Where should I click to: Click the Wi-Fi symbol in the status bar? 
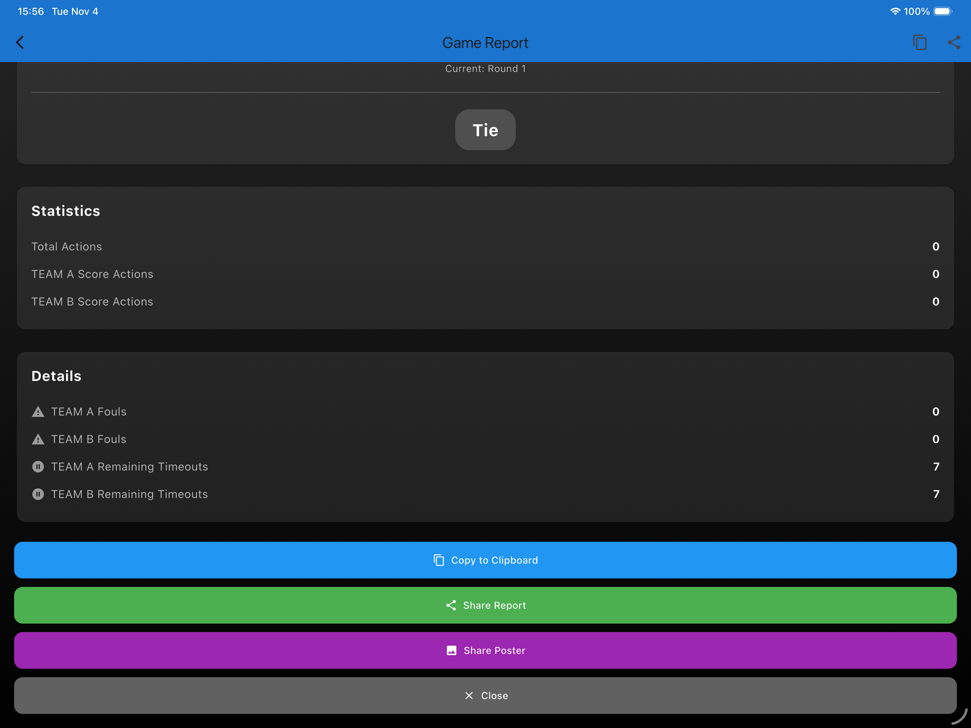pyautogui.click(x=895, y=11)
